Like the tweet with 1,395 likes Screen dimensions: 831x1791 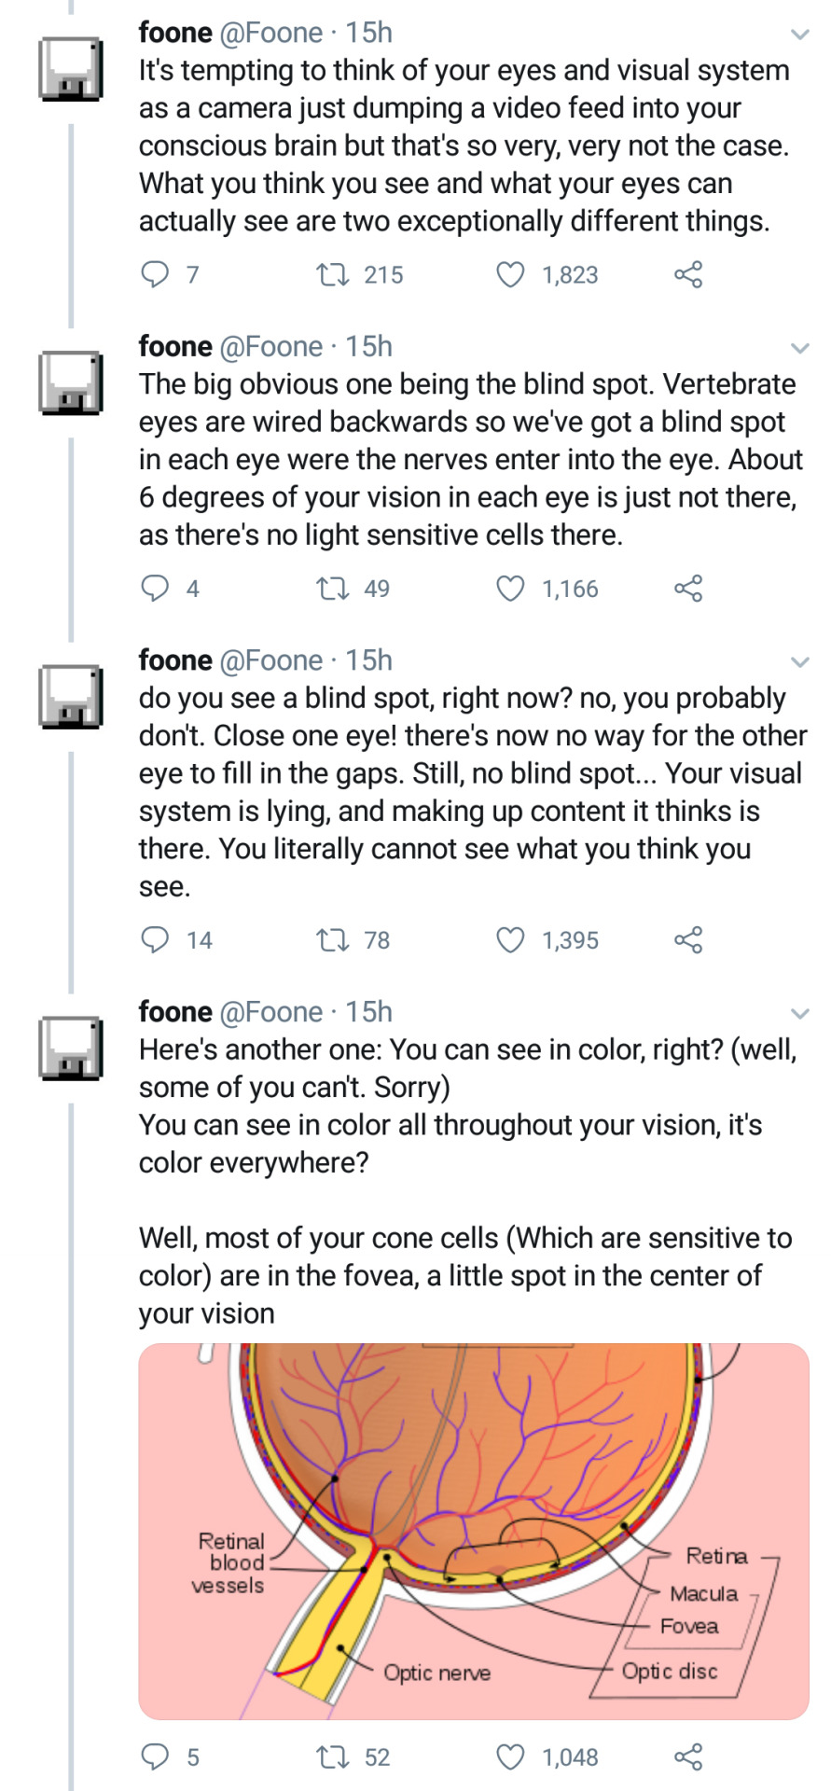510,939
